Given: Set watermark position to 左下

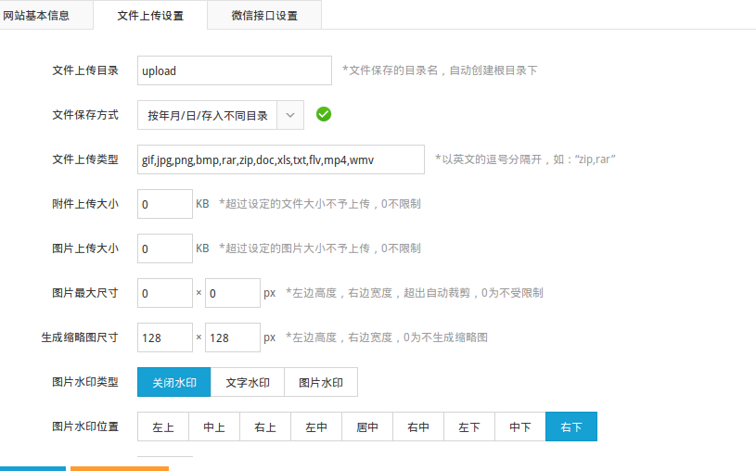Looking at the screenshot, I should point(469,426).
